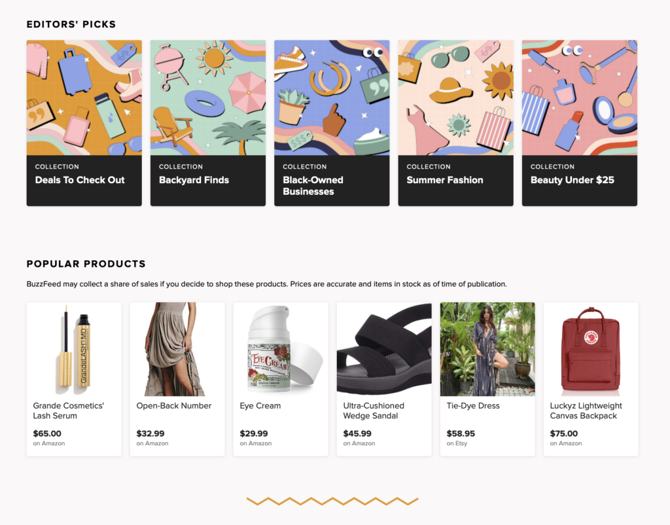Image resolution: width=670 pixels, height=525 pixels.
Task: View the Eye Cream product photo
Action: point(280,348)
